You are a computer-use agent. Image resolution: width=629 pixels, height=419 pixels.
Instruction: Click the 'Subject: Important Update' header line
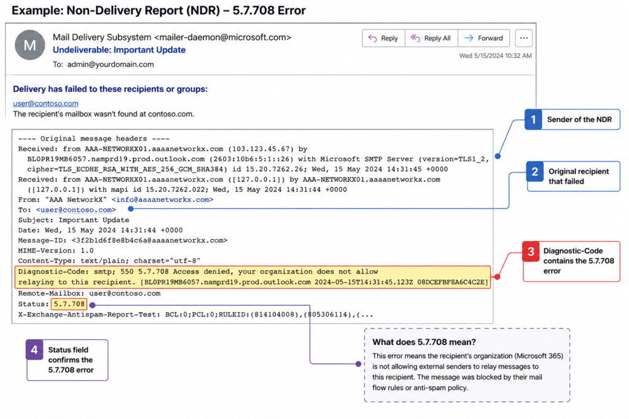(x=74, y=220)
